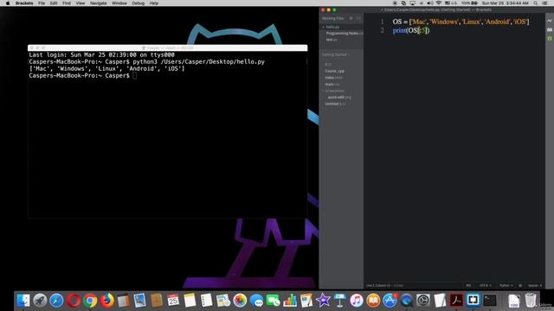Open System Preferences gear in the dock
554x311 pixels.
[423, 301]
